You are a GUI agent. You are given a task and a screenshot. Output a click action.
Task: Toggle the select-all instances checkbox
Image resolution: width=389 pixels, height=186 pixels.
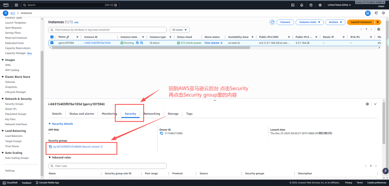click(52, 37)
